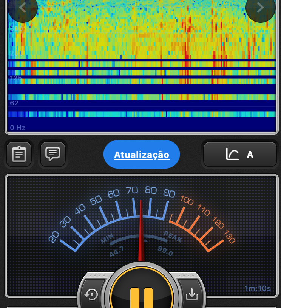
Task: Click the previous chart left arrow
Action: 22,8
